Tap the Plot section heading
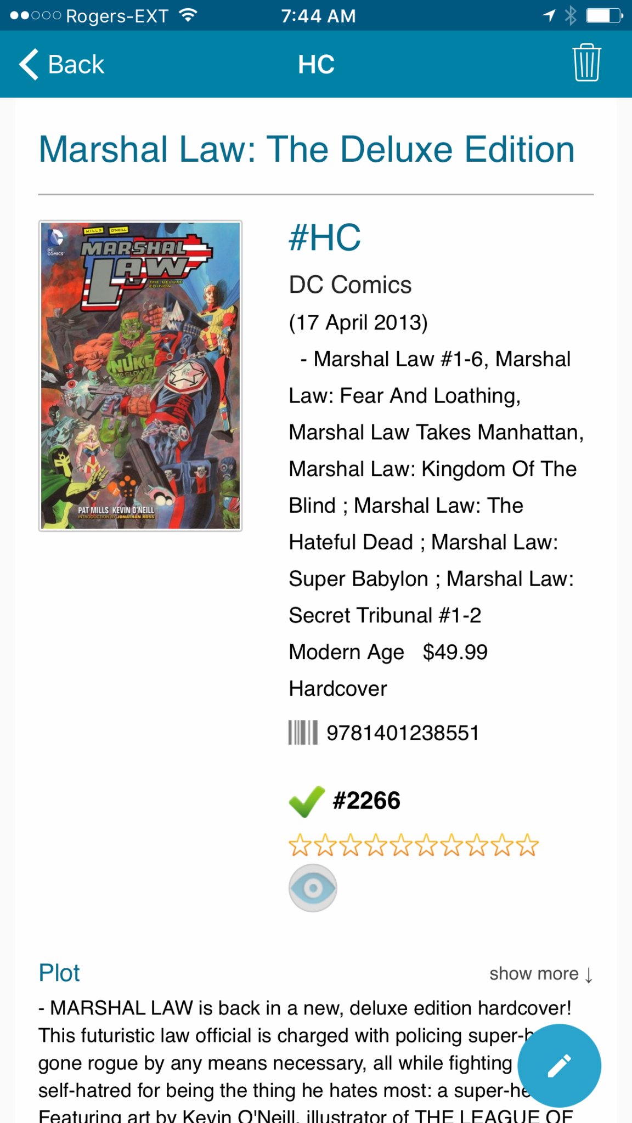 [x=59, y=973]
